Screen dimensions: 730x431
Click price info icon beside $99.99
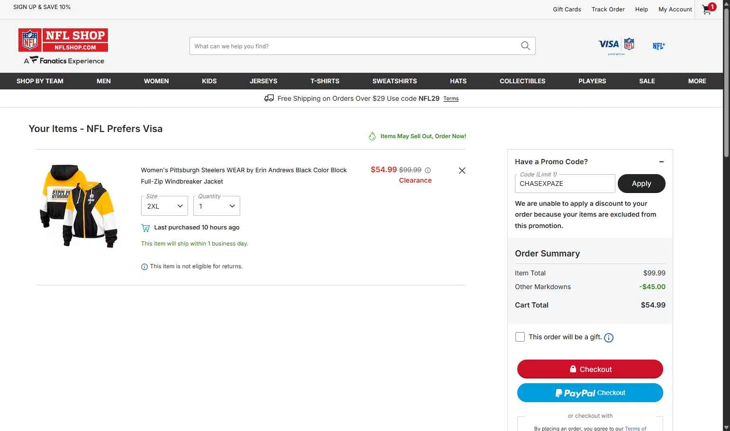coord(428,170)
